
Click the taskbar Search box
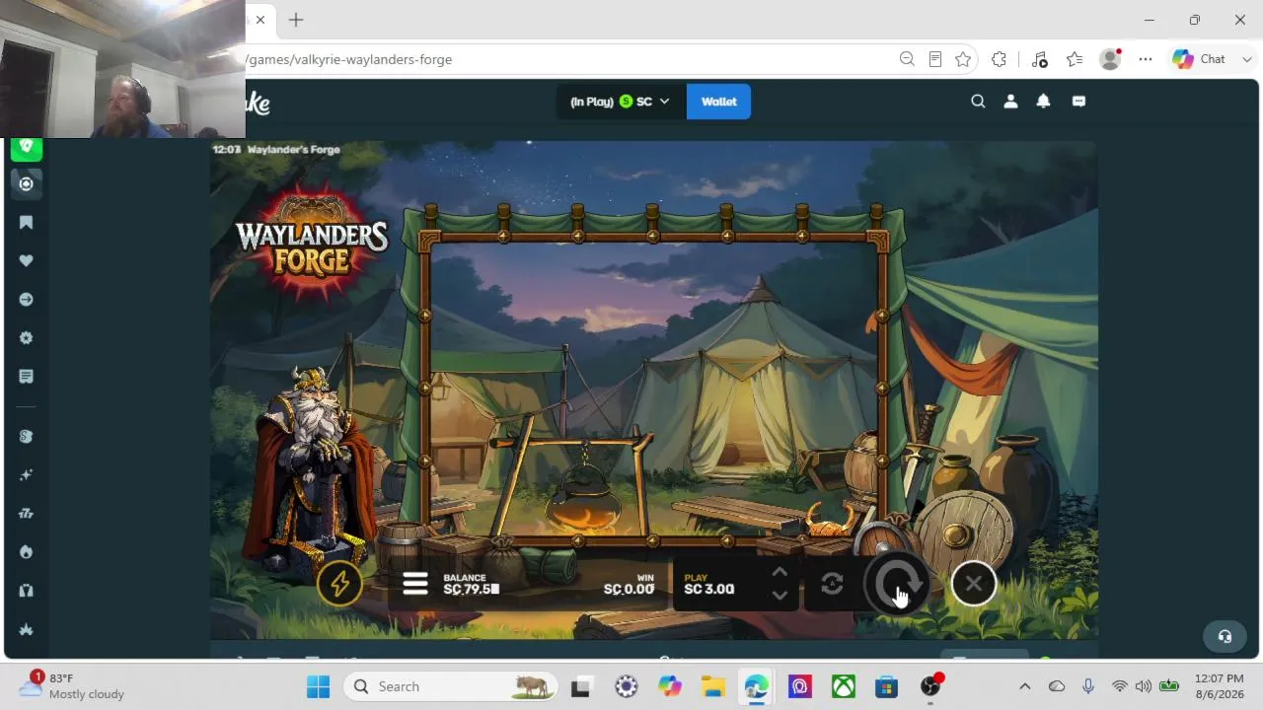point(450,686)
